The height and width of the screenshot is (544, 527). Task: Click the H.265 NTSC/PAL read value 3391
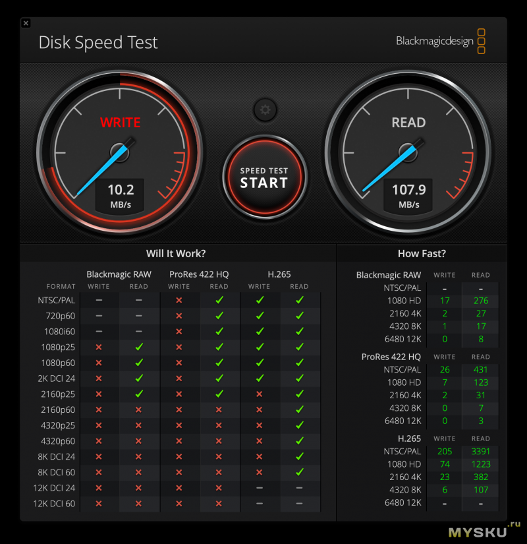pos(480,452)
